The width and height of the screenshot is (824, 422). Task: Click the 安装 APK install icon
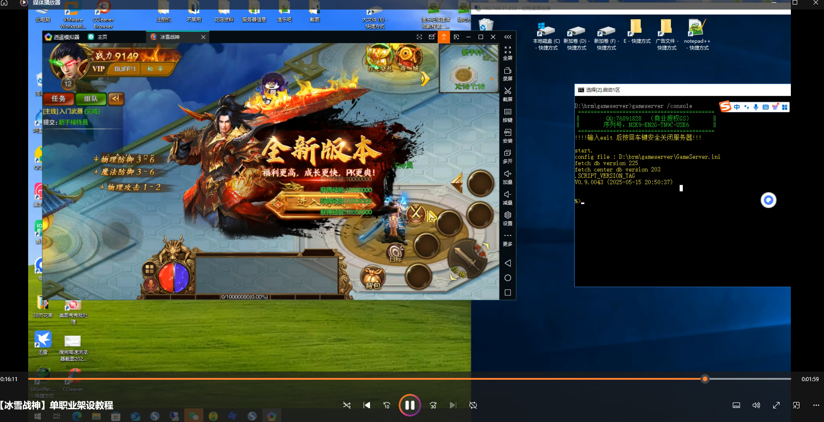508,133
